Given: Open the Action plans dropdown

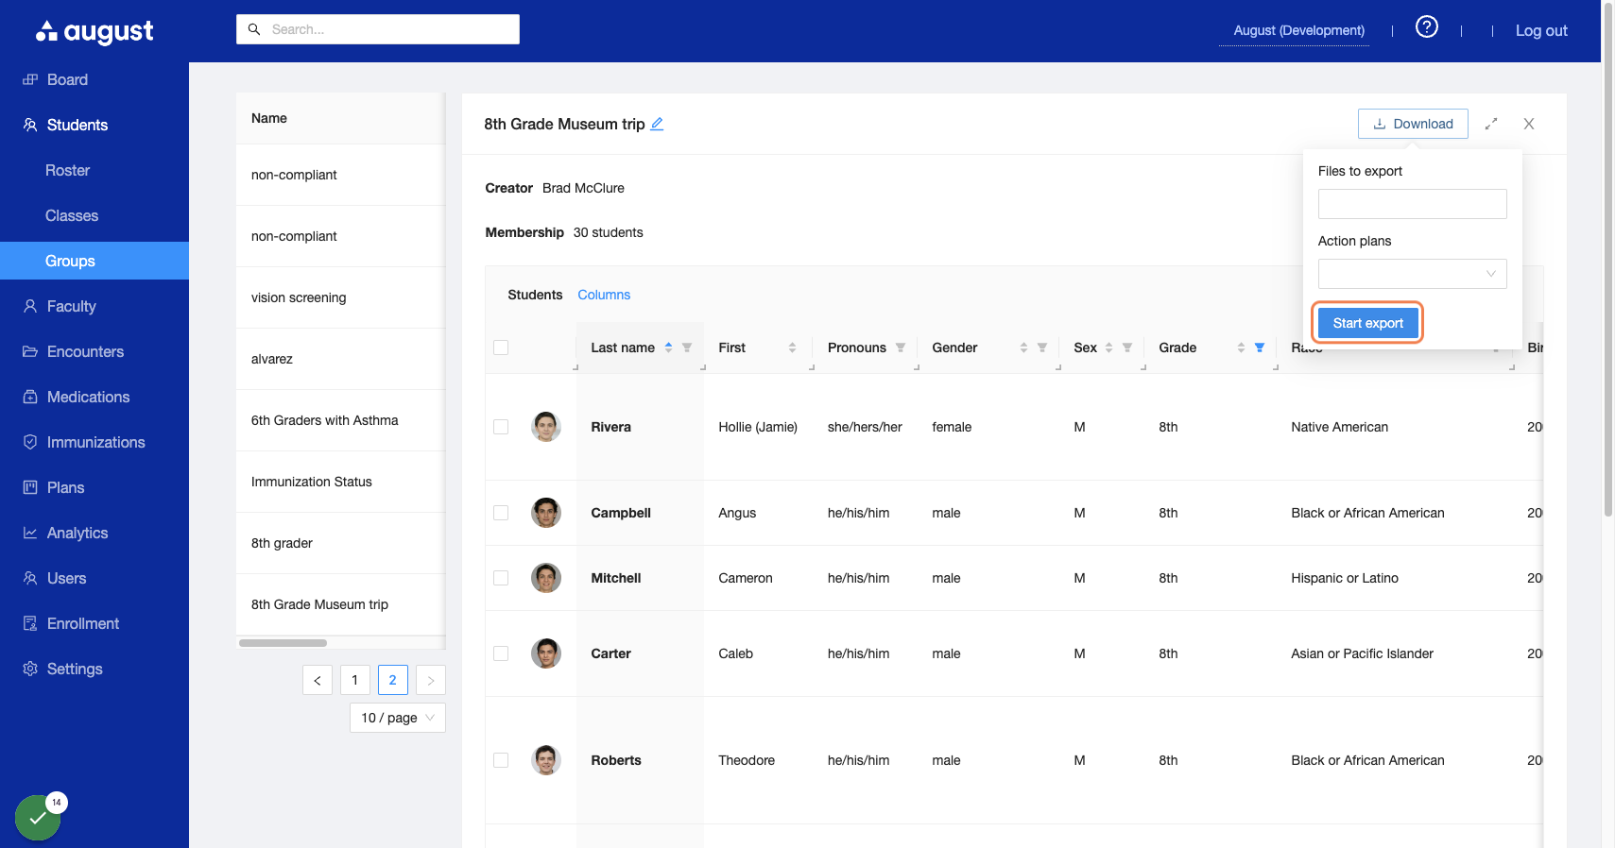Looking at the screenshot, I should point(1412,274).
